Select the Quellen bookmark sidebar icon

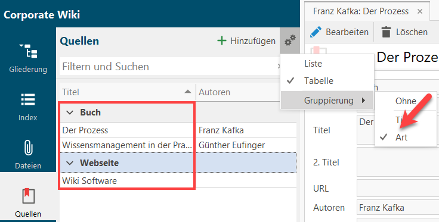tap(28, 196)
